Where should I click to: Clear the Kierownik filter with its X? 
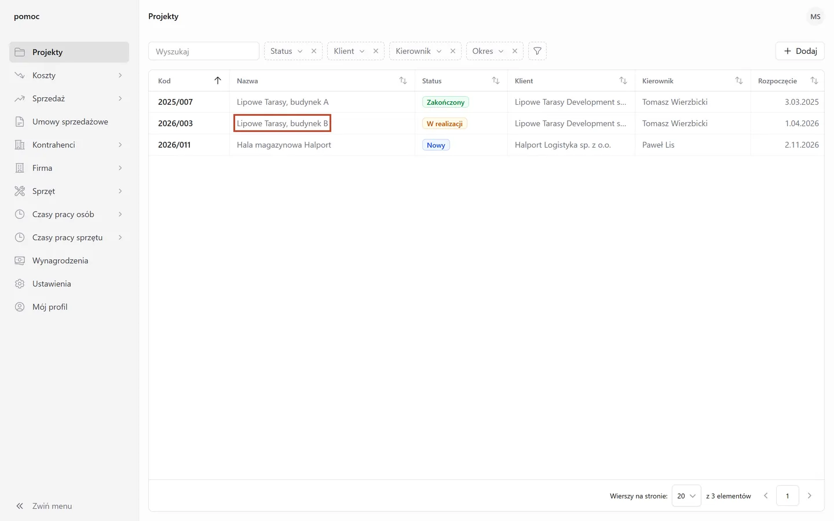pos(453,51)
